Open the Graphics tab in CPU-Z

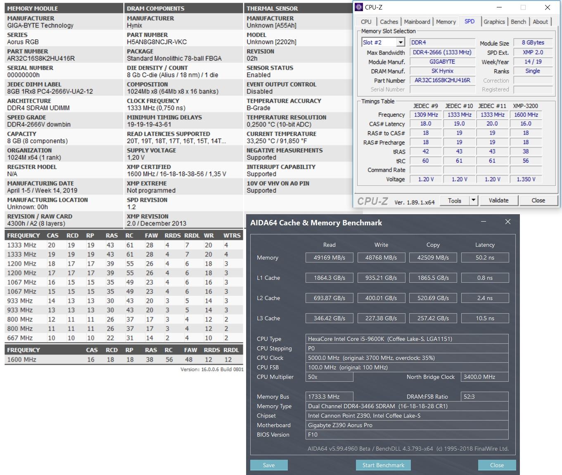pos(494,22)
